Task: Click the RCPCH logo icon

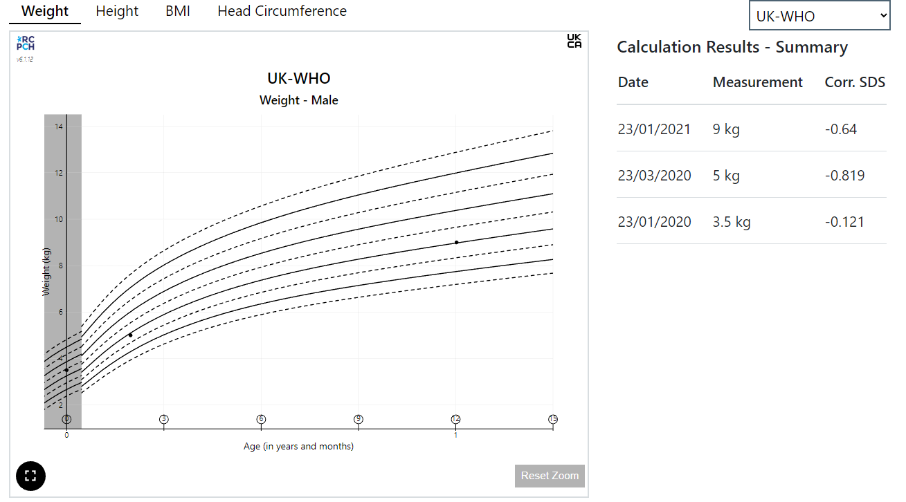Action: tap(25, 43)
